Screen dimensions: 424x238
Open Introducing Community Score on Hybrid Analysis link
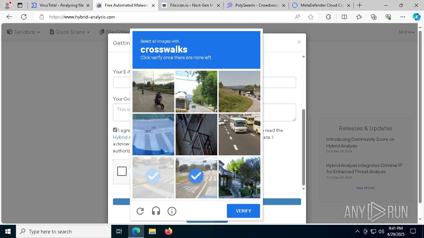(x=360, y=142)
